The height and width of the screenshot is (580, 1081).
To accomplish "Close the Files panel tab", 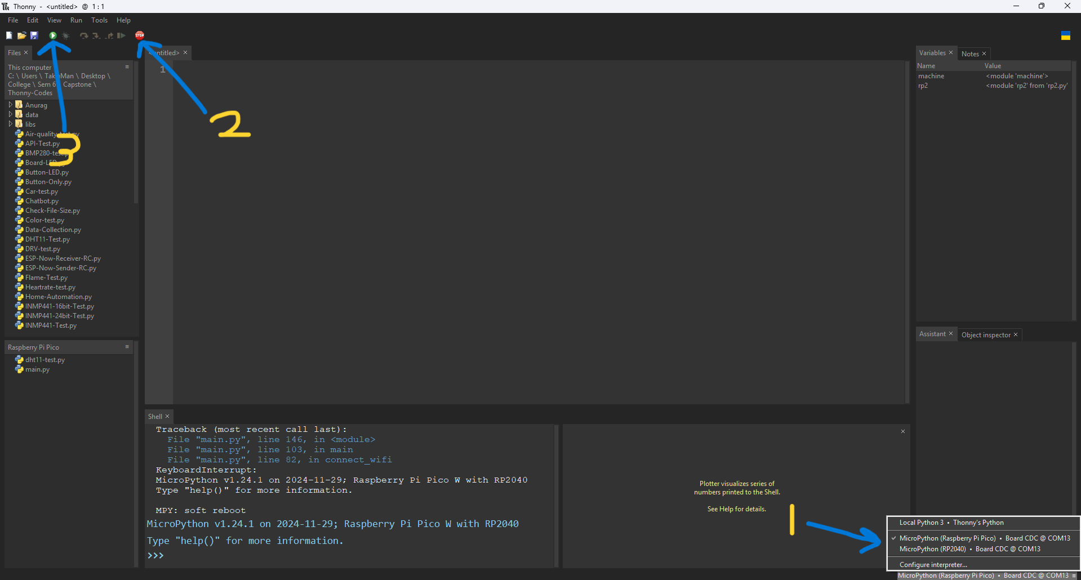I will [x=26, y=52].
